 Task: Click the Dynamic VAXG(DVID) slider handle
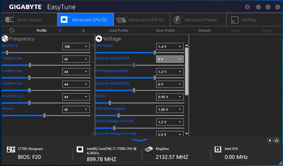pyautogui.click(x=134, y=90)
